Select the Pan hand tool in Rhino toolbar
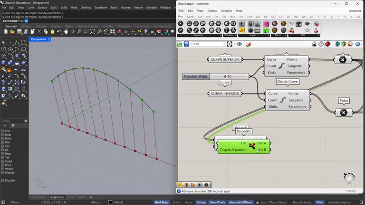The height and width of the screenshot is (205, 365). (x=66, y=32)
